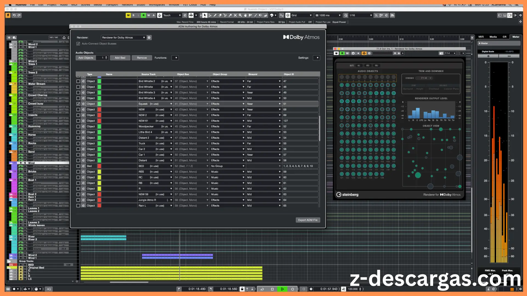Click the Redo arrow in top toolbar
Viewport: 527px width, 296px height.
tap(19, 15)
